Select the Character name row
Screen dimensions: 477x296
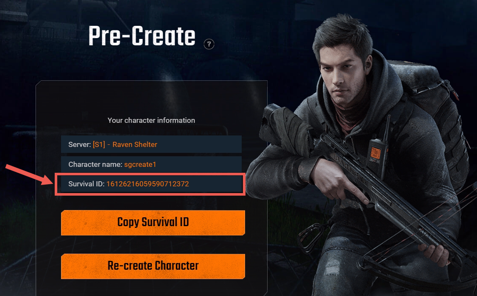[x=151, y=164]
